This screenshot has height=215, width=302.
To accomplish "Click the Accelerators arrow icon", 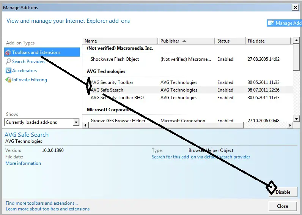I will tap(8, 71).
